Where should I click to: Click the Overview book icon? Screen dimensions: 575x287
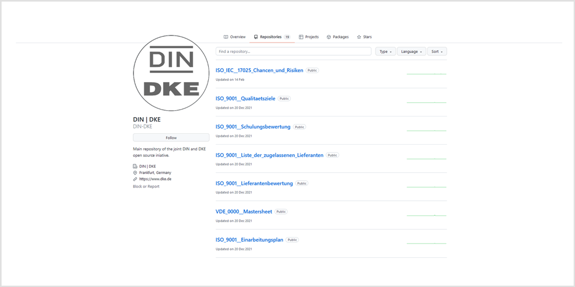coord(226,37)
